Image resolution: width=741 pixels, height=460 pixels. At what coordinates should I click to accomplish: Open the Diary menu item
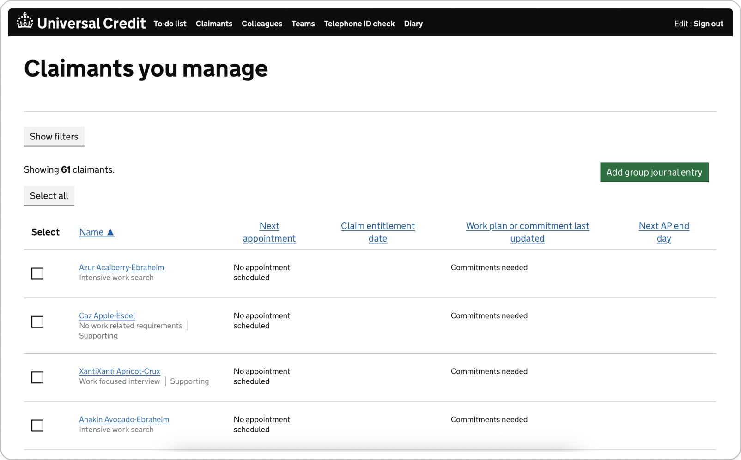click(x=413, y=24)
